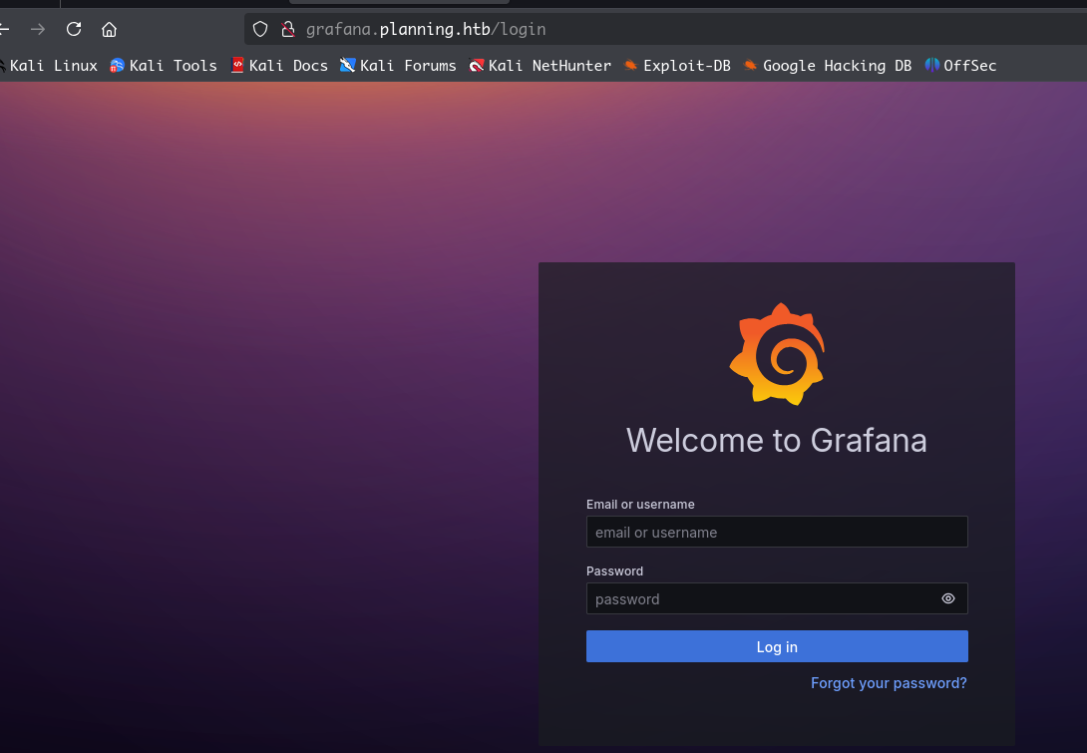This screenshot has width=1087, height=753.
Task: Click the Welcome to Grafana heading
Action: pyautogui.click(x=777, y=440)
